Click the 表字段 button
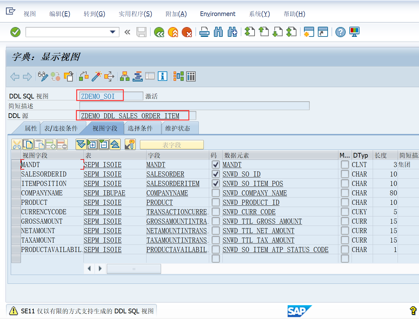The height and width of the screenshot is (319, 419). (172, 145)
